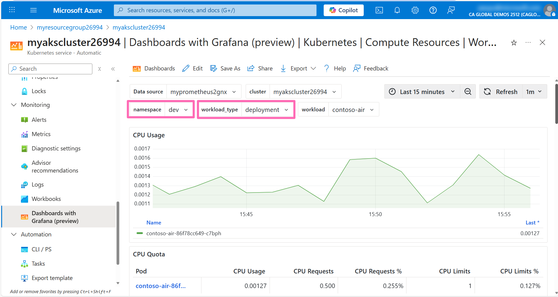This screenshot has width=558, height=297.
Task: Open the Cloud Shell icon
Action: tap(379, 10)
